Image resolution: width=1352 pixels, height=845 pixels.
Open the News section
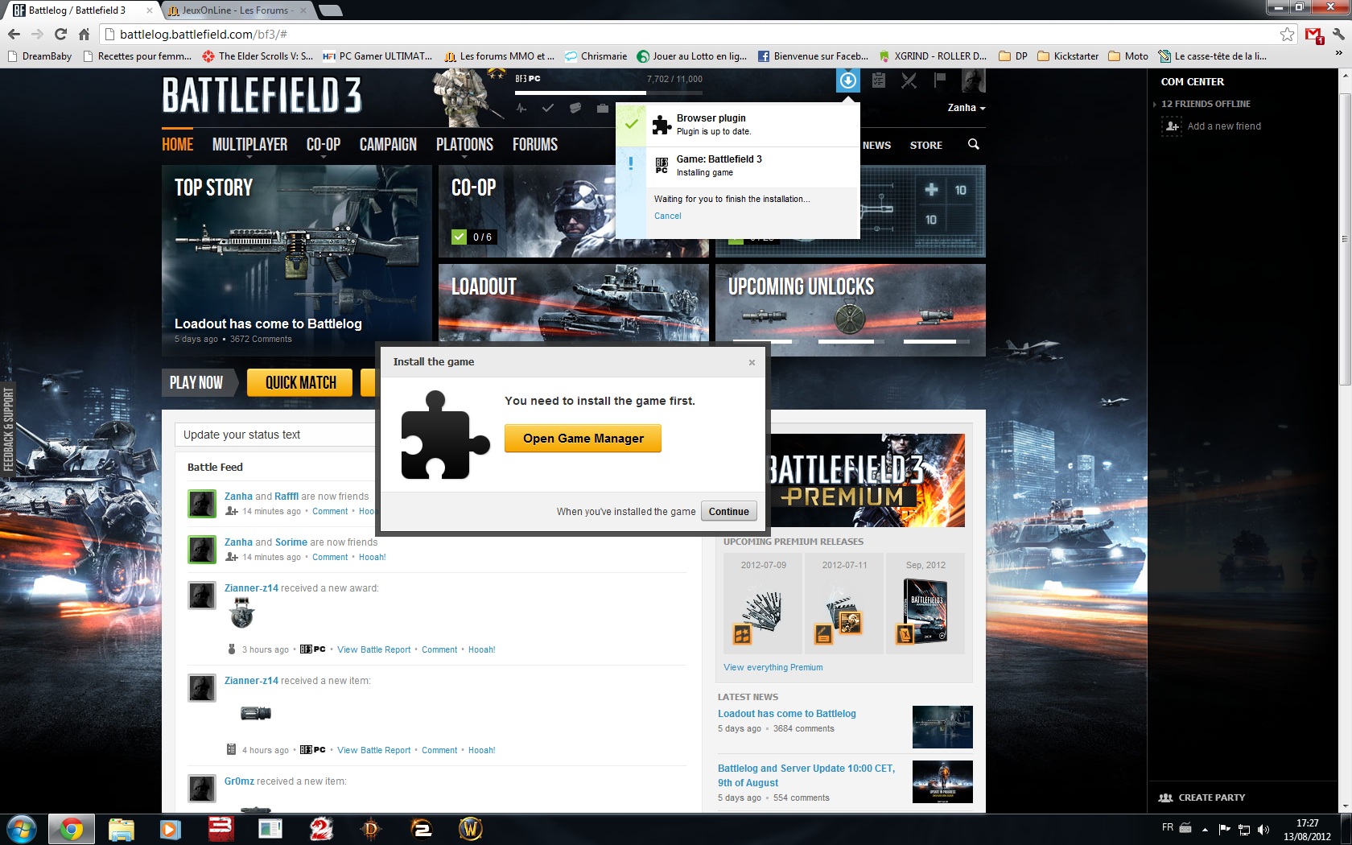pos(876,146)
